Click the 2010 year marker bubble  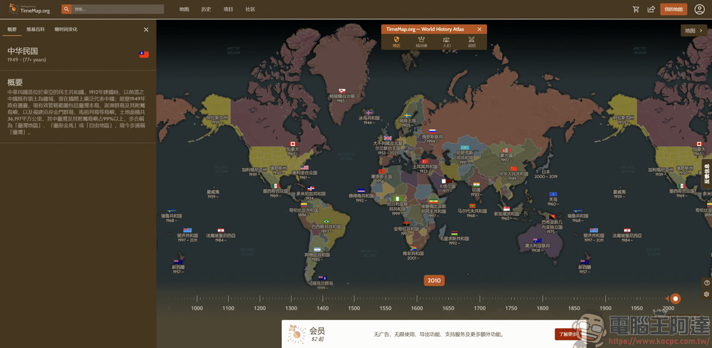434,280
